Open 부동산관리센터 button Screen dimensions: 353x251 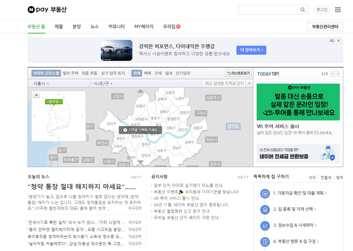coord(325,27)
